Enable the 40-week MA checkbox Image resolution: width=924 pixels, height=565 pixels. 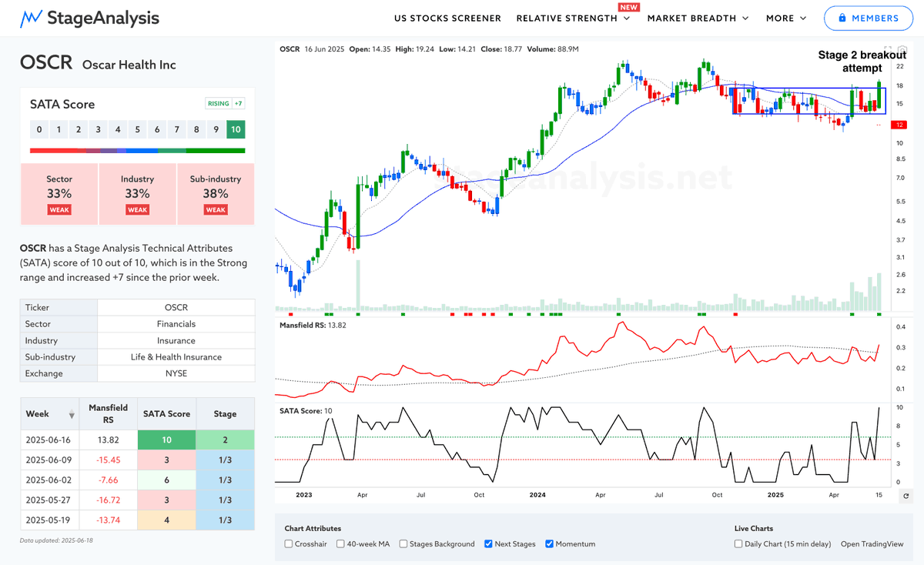click(341, 543)
